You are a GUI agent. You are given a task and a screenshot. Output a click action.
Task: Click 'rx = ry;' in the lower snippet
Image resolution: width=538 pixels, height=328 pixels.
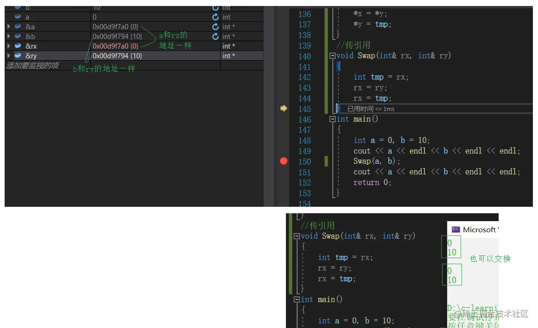pos(335,268)
